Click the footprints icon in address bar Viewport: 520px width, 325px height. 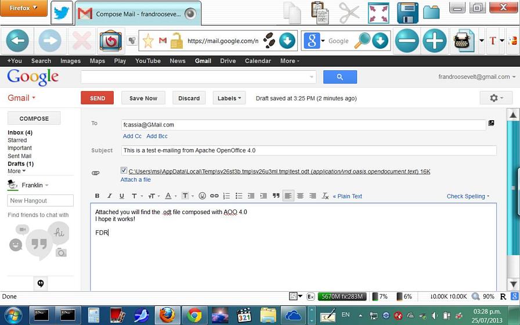(269, 41)
